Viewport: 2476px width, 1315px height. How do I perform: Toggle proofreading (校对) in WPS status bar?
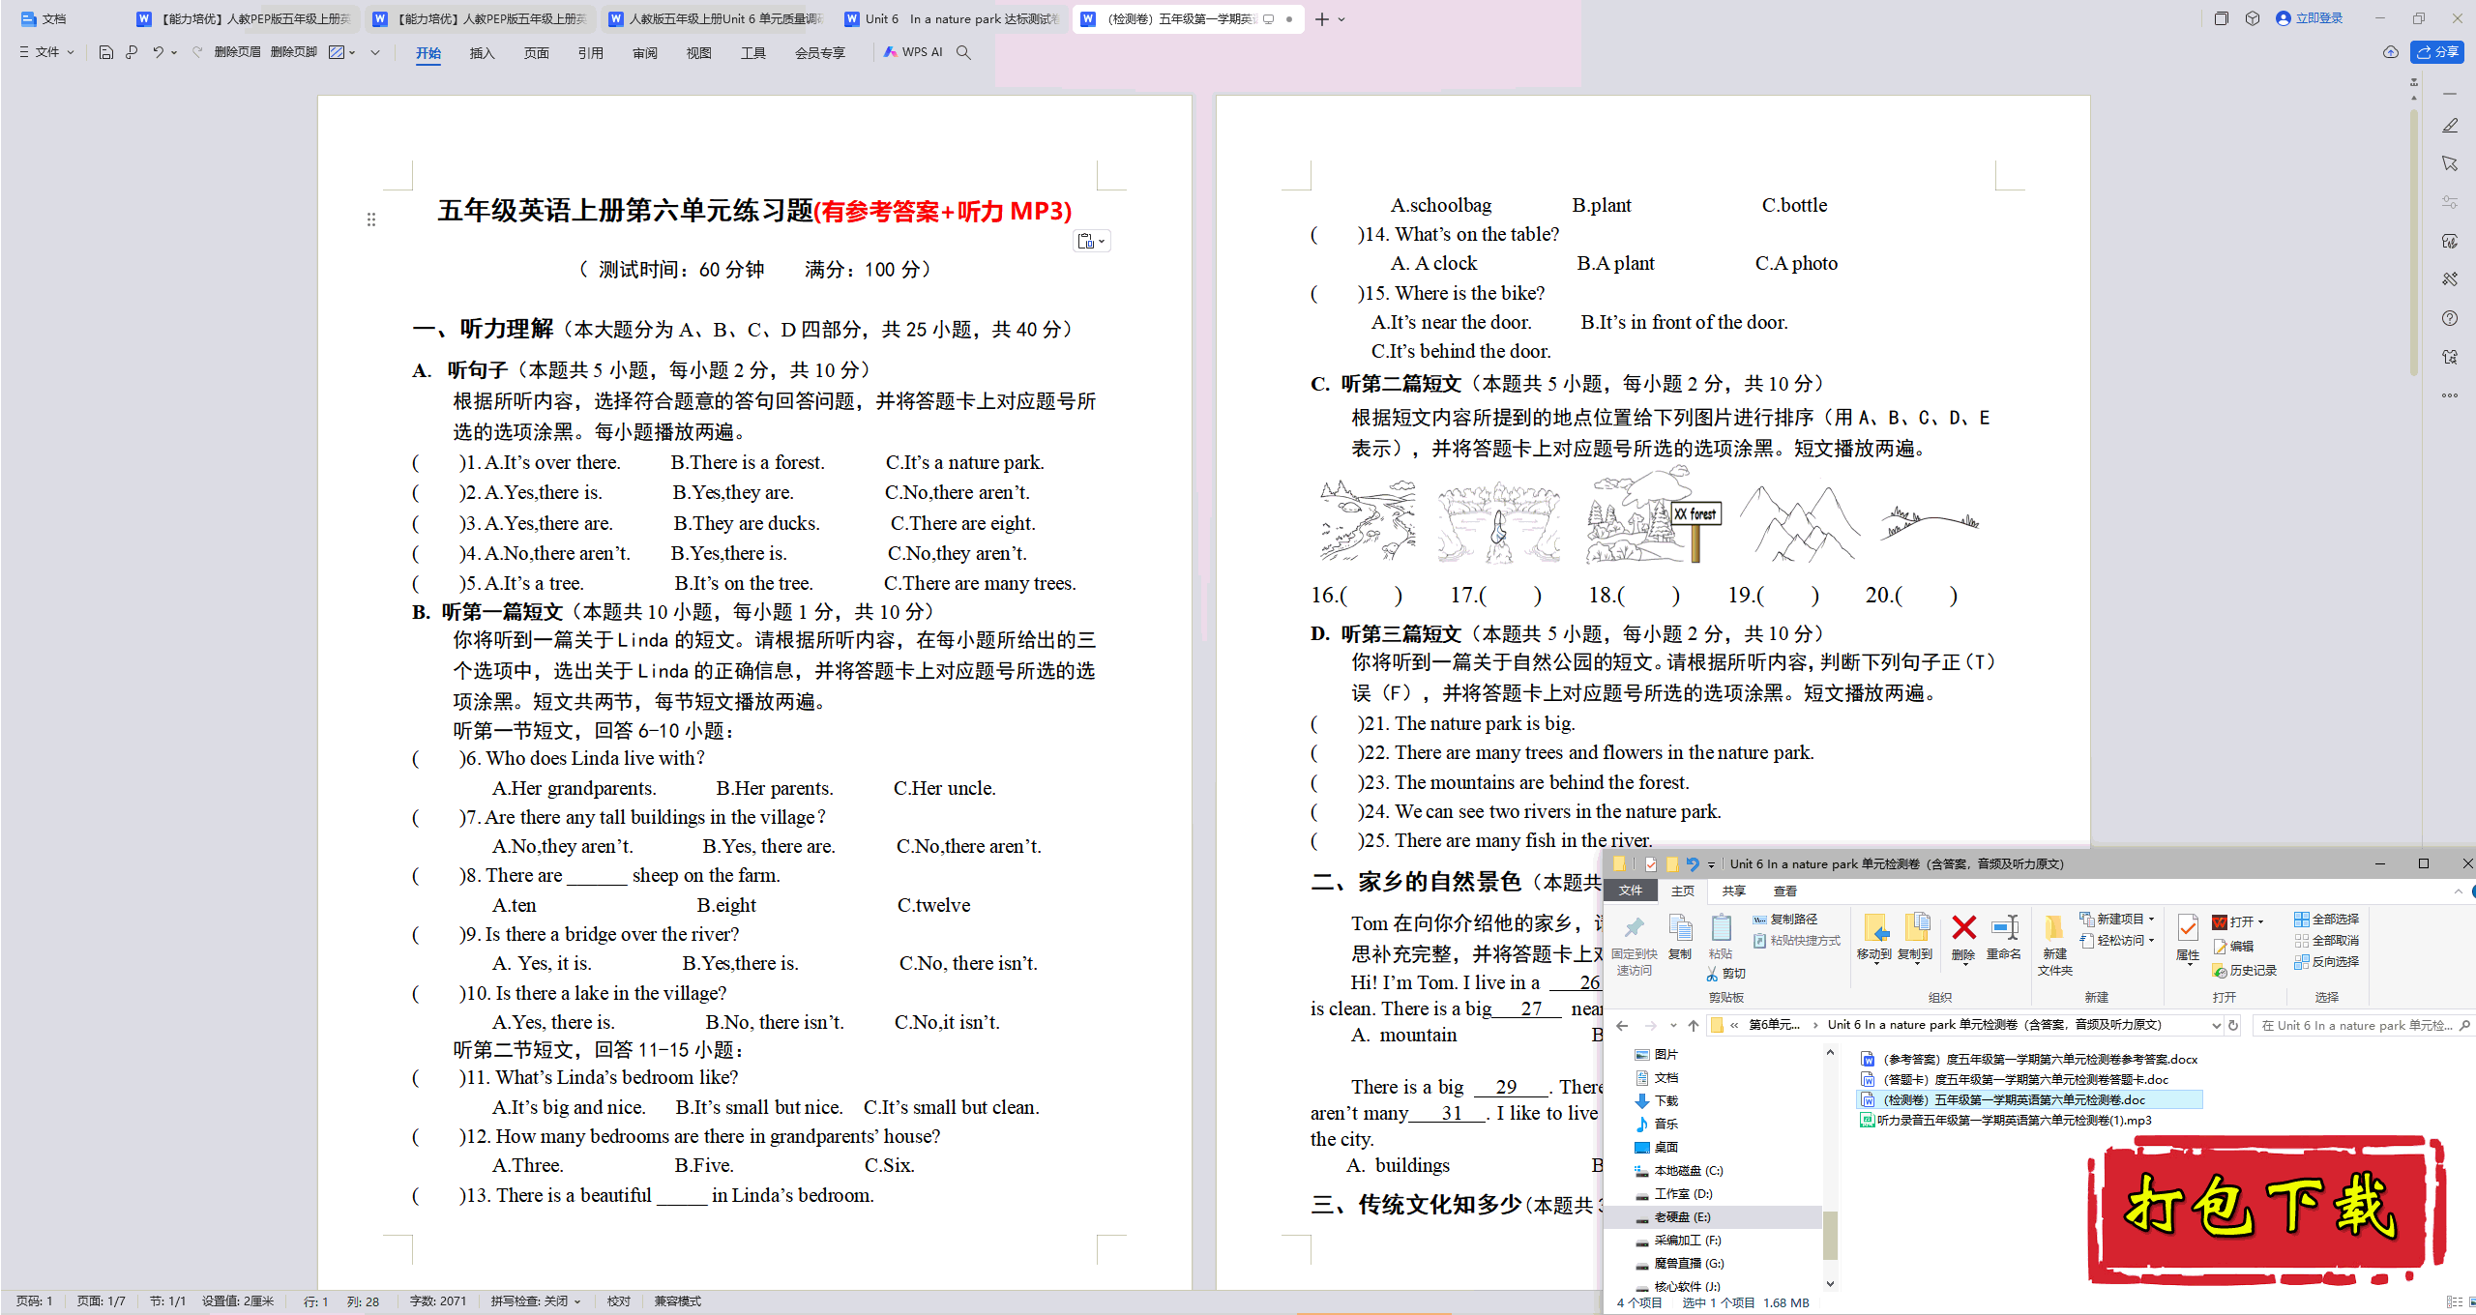(619, 1301)
